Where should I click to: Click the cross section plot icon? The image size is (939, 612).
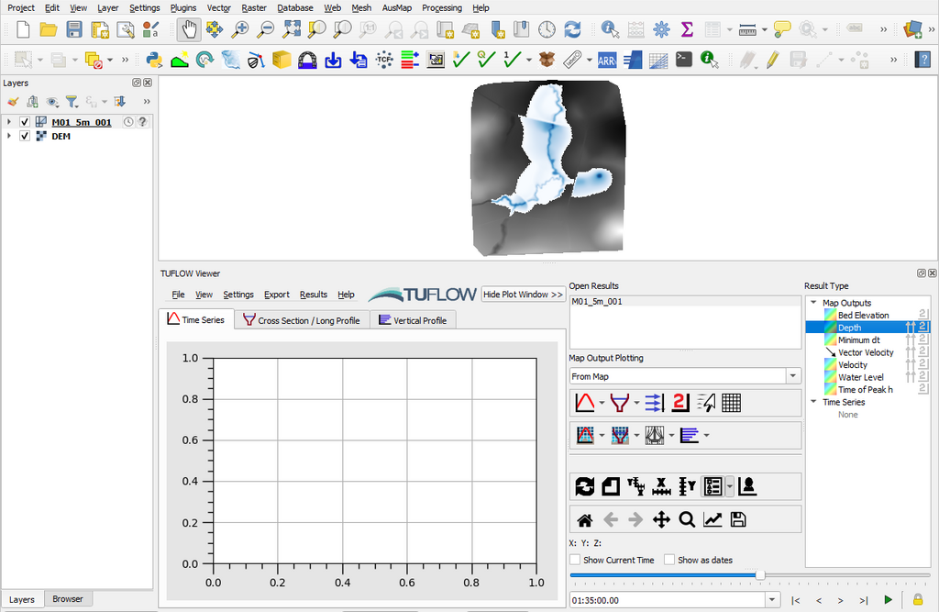[x=619, y=402]
